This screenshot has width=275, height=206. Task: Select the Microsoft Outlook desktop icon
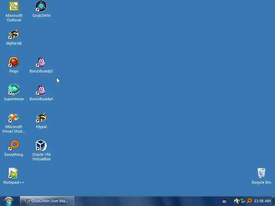pyautogui.click(x=14, y=11)
